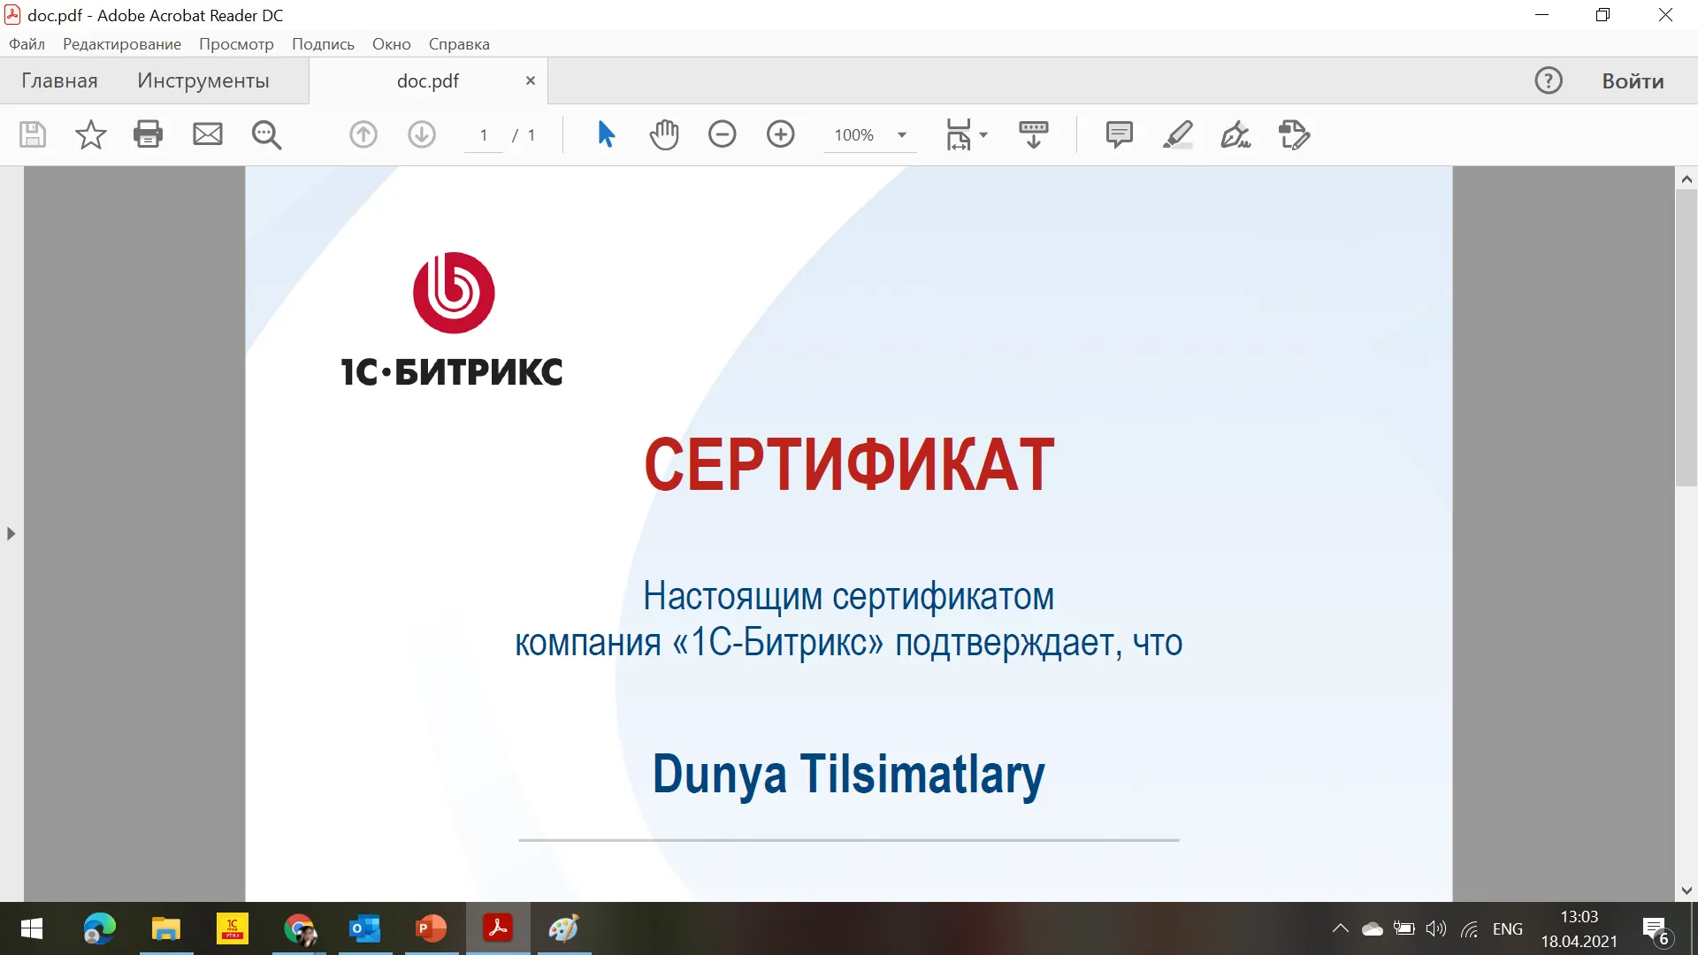The height and width of the screenshot is (955, 1698).
Task: Click the ENG language indicator
Action: 1508,928
